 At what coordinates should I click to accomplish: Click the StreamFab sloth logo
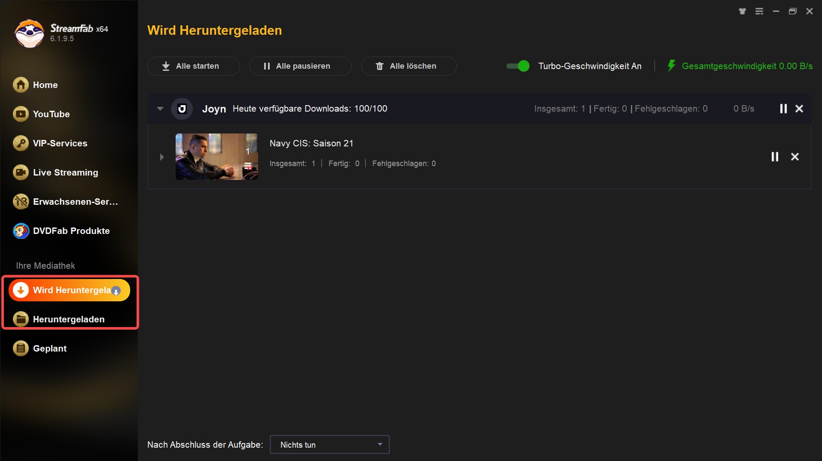29,33
